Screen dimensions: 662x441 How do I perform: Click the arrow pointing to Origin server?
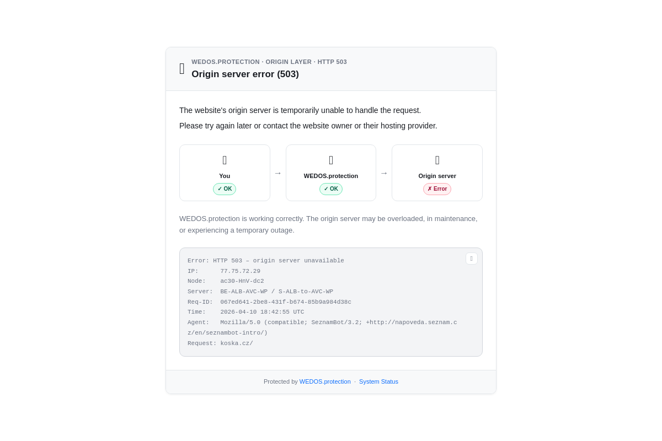tap(384, 173)
